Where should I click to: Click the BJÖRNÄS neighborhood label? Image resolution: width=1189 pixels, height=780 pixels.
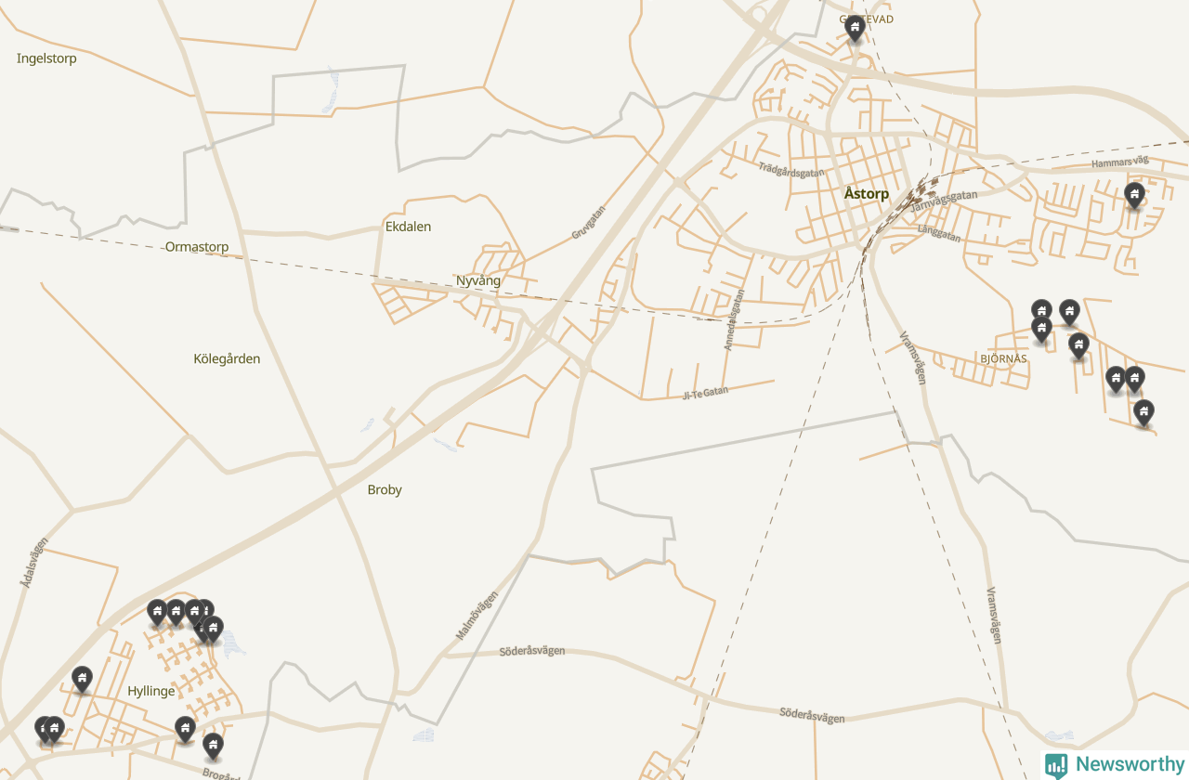[1003, 358]
